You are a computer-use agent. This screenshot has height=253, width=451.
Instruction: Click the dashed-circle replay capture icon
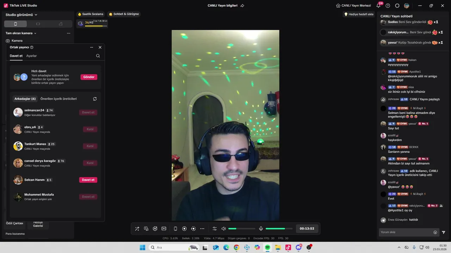pyautogui.click(x=193, y=229)
